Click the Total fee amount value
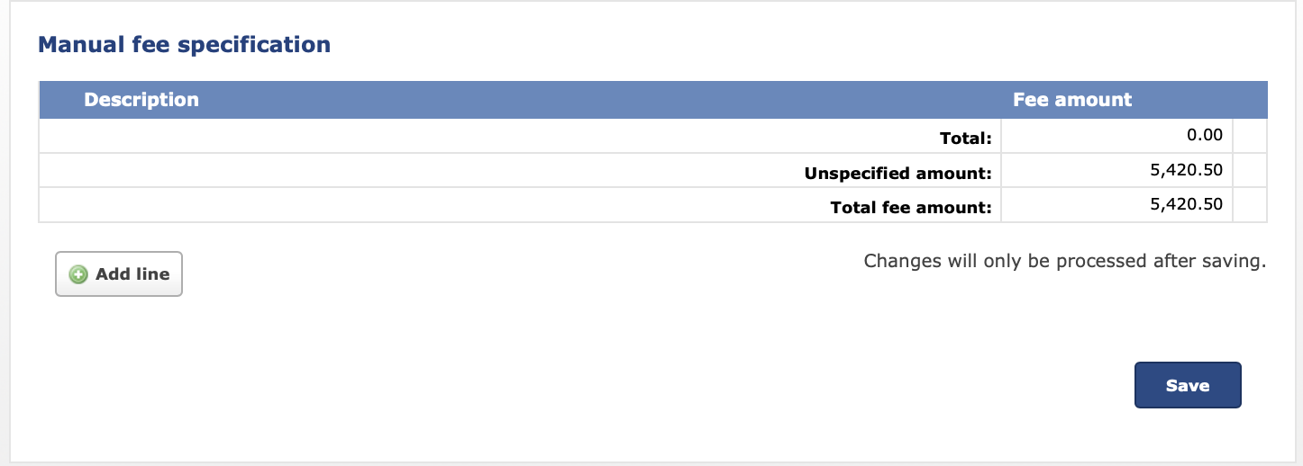Image resolution: width=1303 pixels, height=466 pixels. [1186, 204]
